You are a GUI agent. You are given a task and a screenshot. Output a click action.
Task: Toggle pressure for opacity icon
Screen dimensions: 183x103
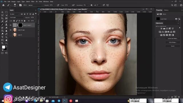click(x=58, y=5)
